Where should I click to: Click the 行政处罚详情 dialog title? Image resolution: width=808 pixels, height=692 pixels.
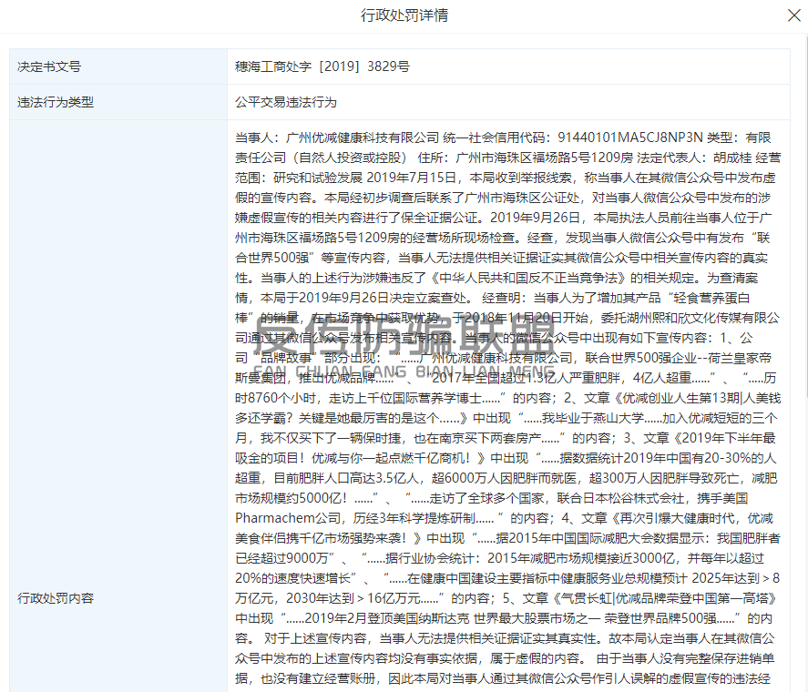pos(404,15)
